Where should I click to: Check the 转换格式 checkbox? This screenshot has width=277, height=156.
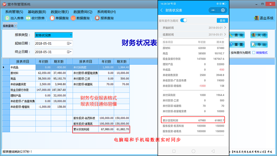[x=254, y=53]
